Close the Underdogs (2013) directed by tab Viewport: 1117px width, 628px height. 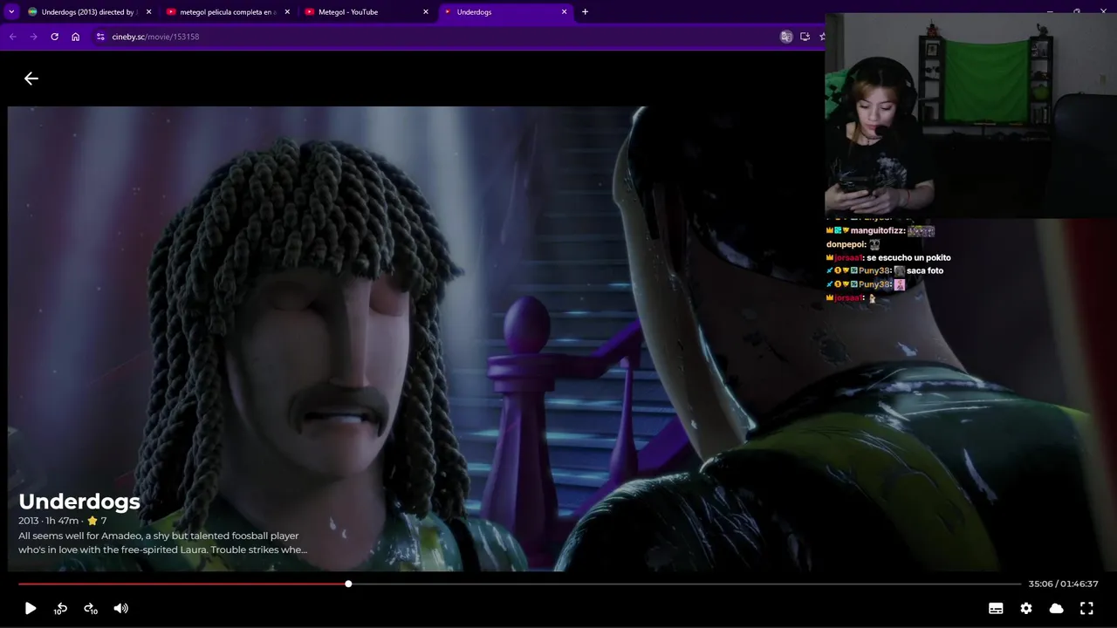[x=148, y=12]
